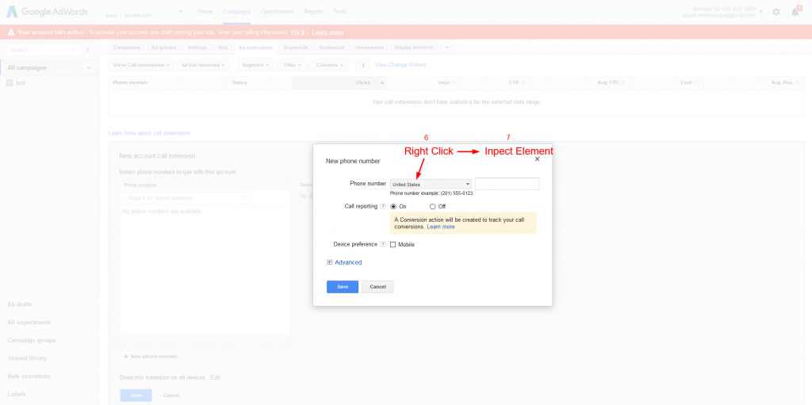Open the settings gear icon
Image resolution: width=812 pixels, height=405 pixels.
coord(776,12)
